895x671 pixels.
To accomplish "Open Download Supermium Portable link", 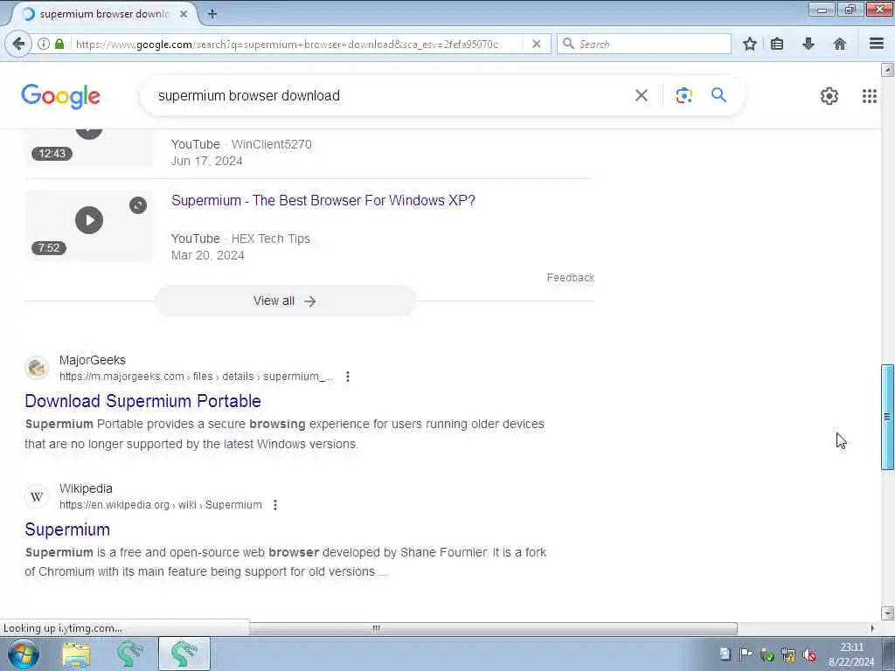I will pos(142,400).
